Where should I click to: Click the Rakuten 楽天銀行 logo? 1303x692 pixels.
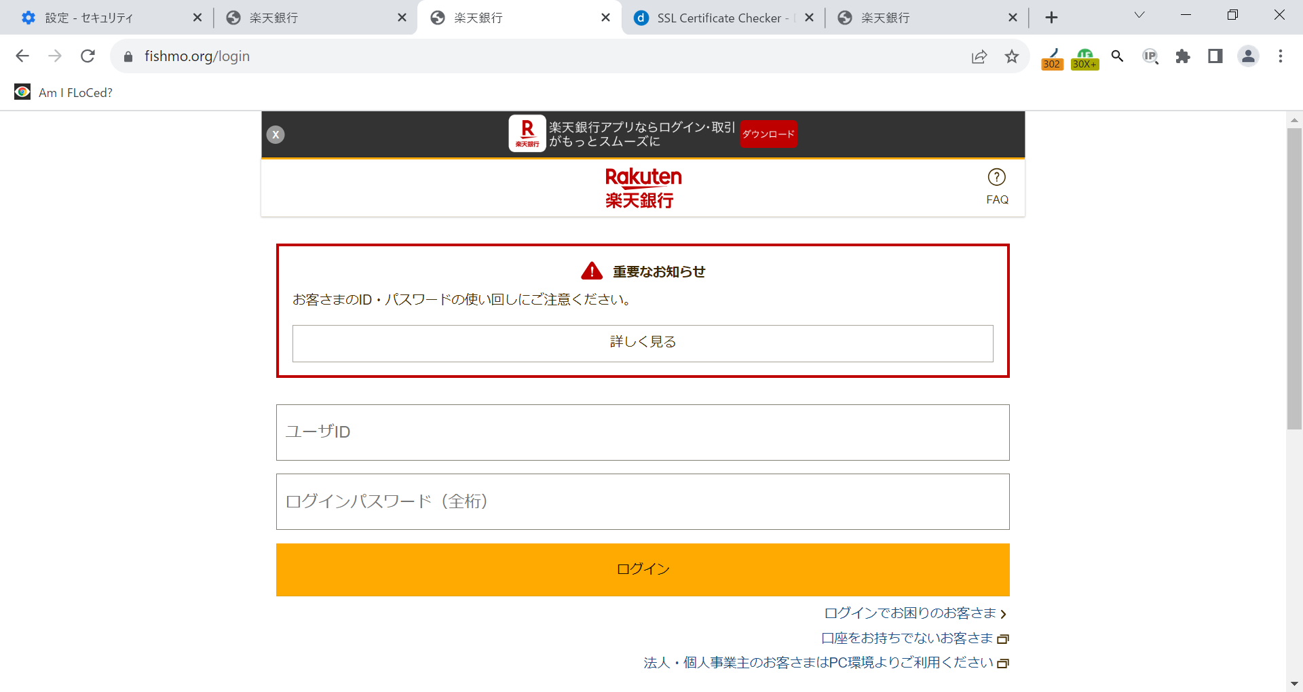(x=643, y=188)
